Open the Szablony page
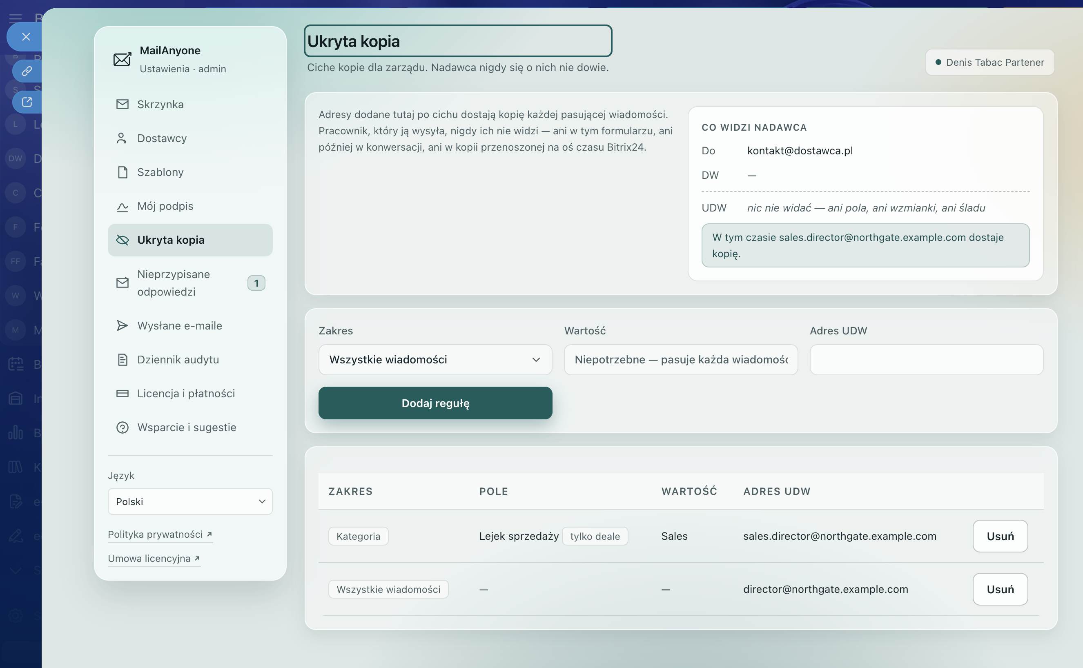Image resolution: width=1083 pixels, height=668 pixels. tap(190, 172)
